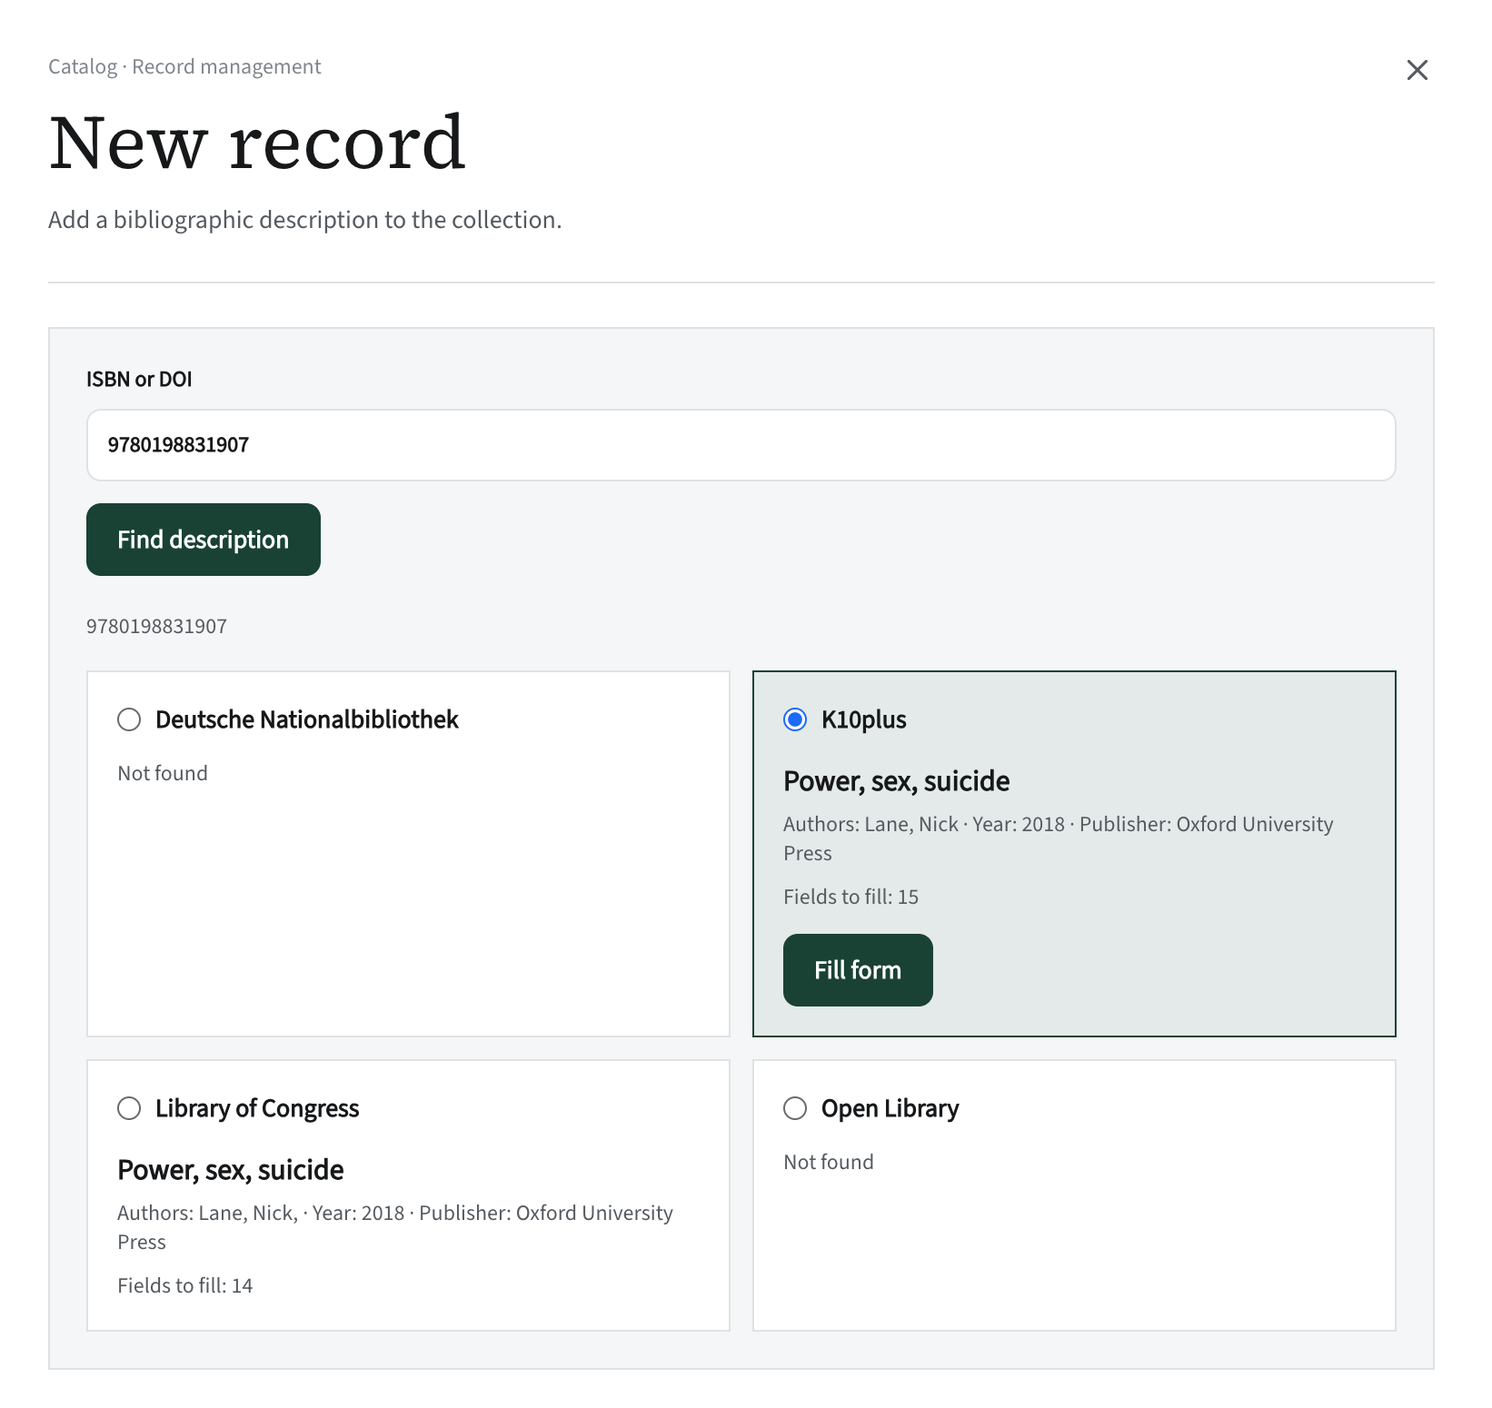
Task: Select the K10plus source radio button
Action: tap(795, 719)
